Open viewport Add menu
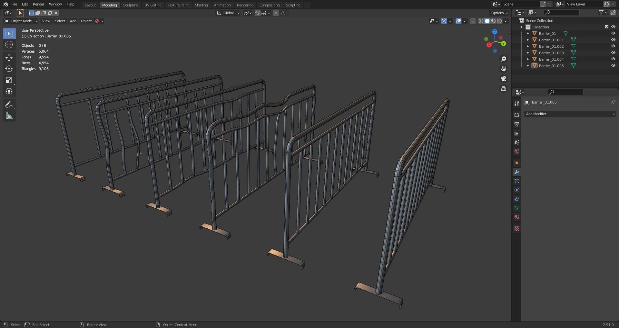This screenshot has height=328, width=619. point(73,21)
